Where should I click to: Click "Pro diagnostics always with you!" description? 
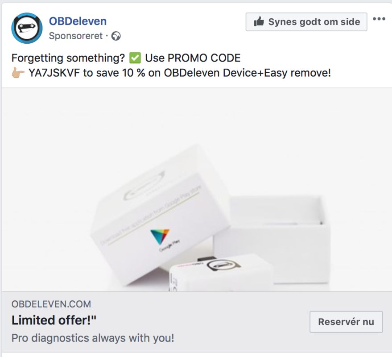pos(93,338)
